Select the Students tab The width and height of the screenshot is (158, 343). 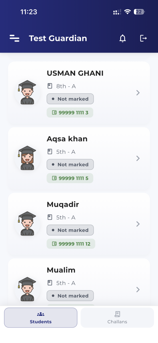(41, 318)
